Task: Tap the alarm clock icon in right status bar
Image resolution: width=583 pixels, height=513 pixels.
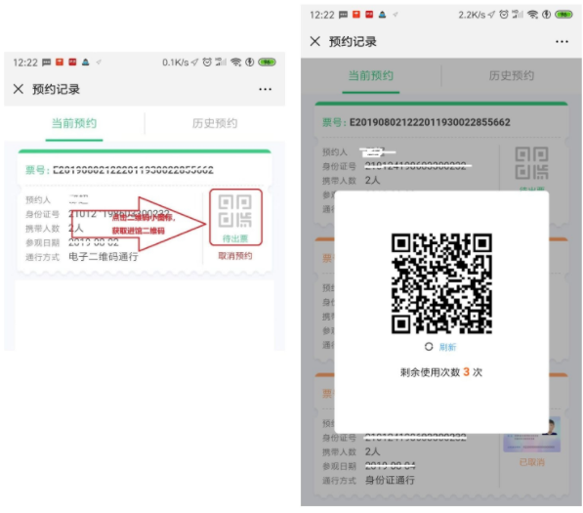Action: click(504, 15)
